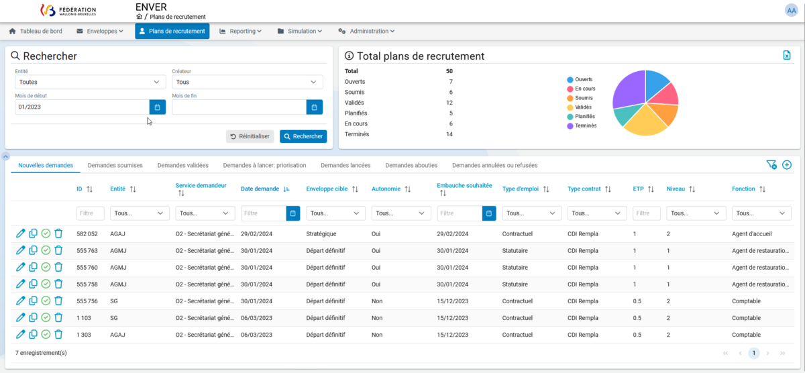Focus the Date demande filter input

tap(264, 213)
